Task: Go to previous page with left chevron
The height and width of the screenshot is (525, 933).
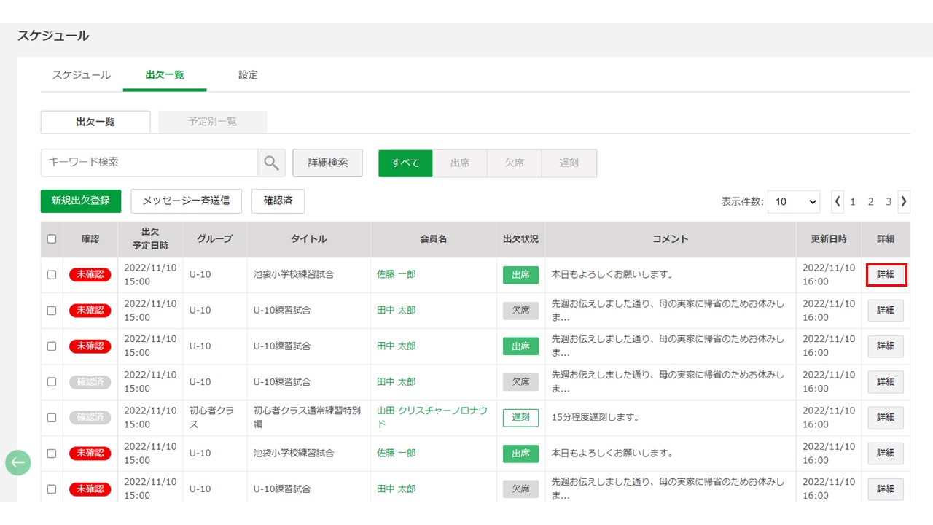Action: coord(838,201)
